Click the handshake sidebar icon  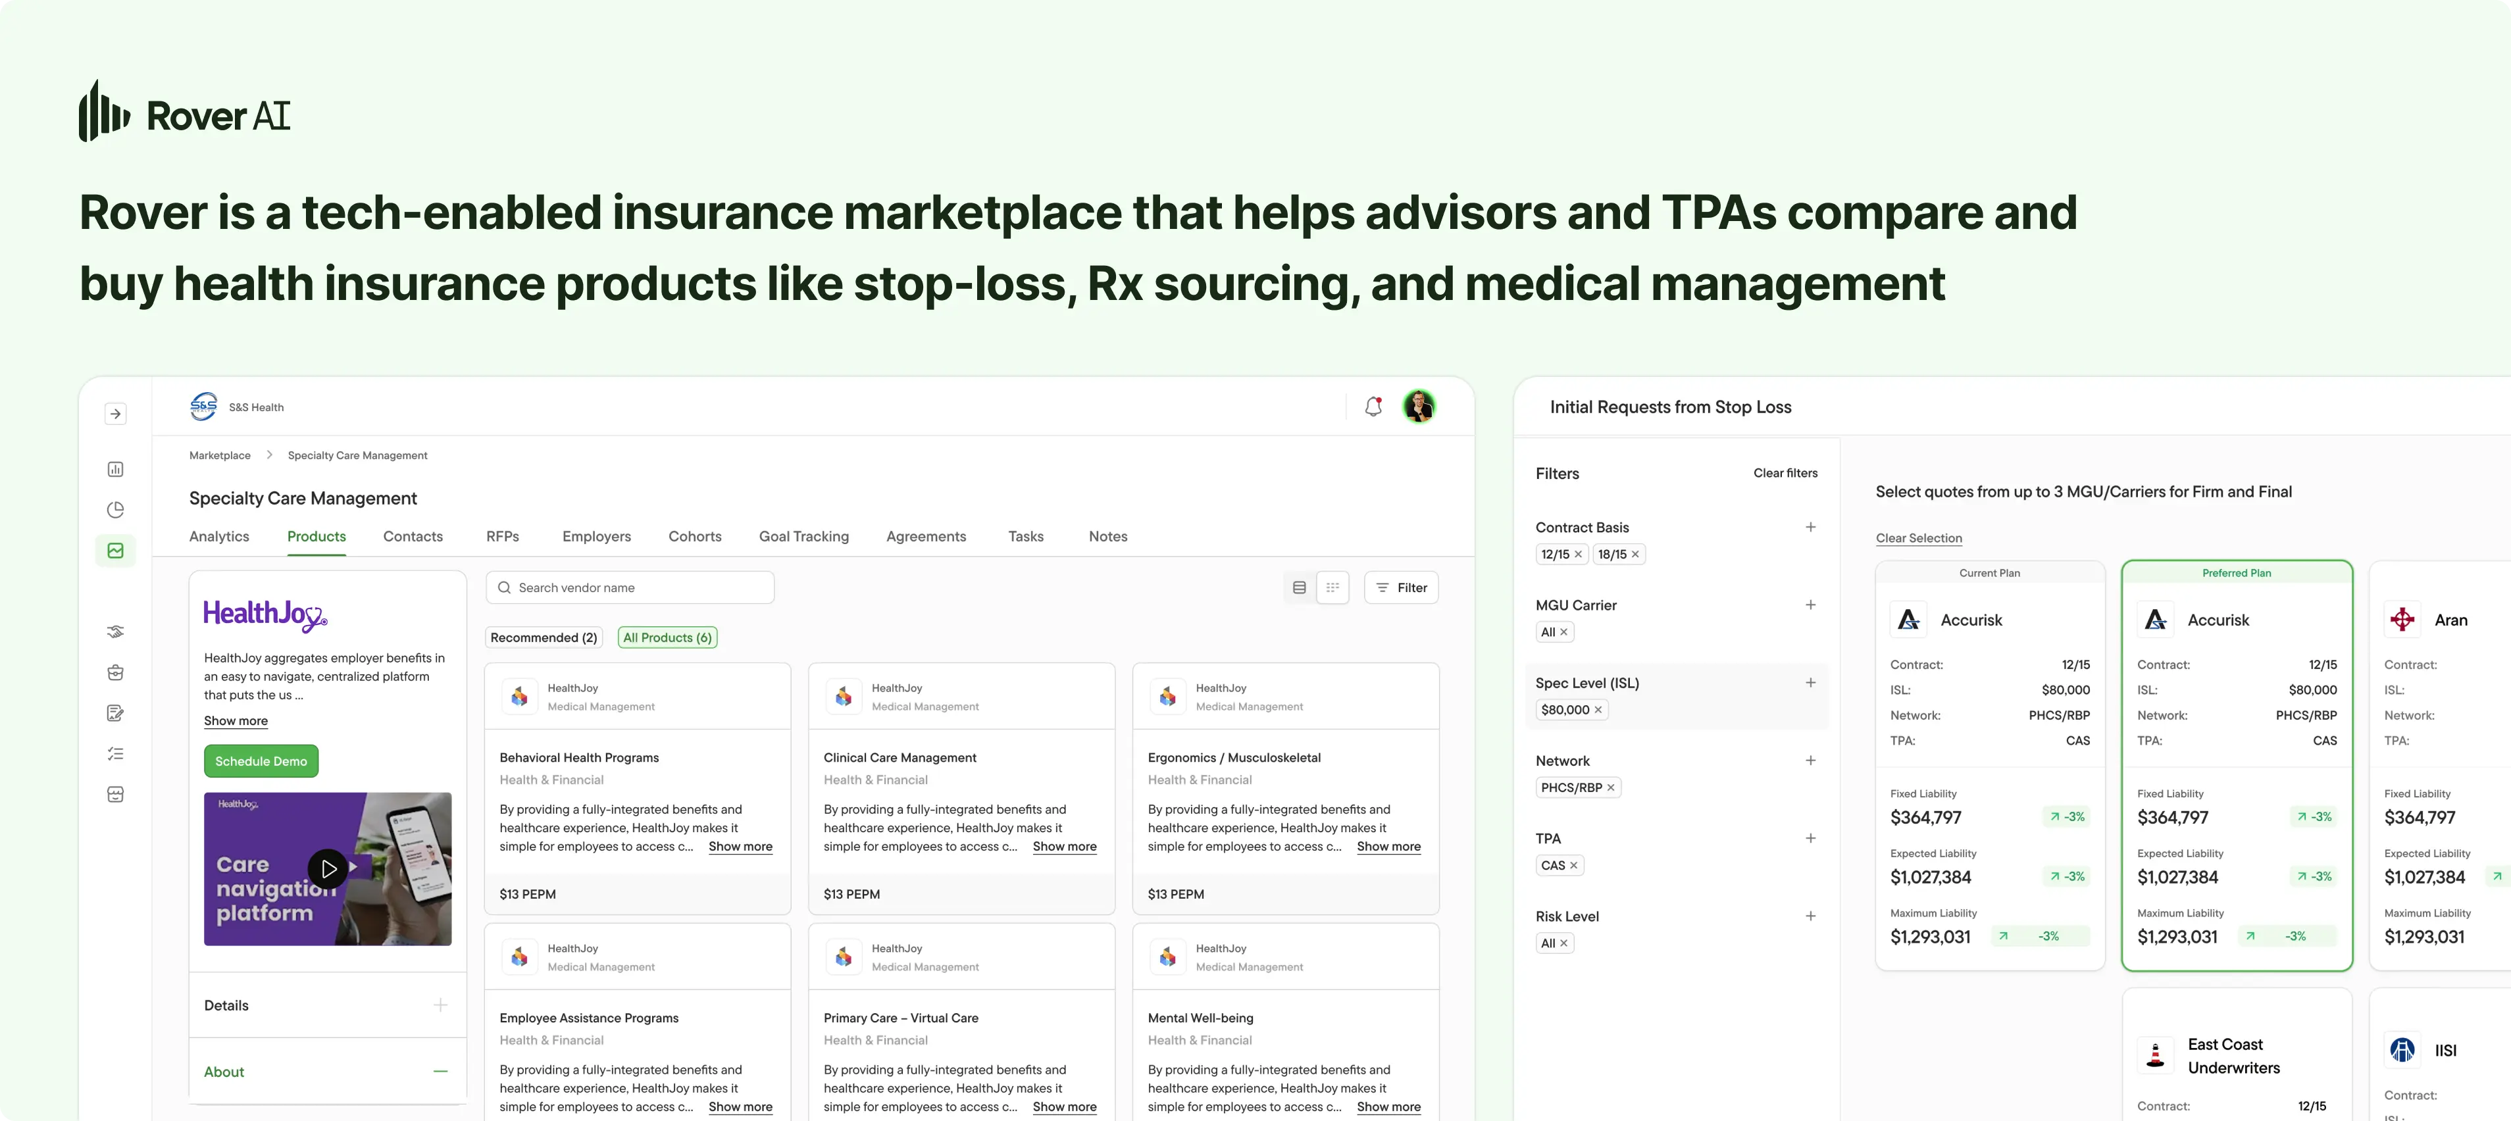click(115, 632)
